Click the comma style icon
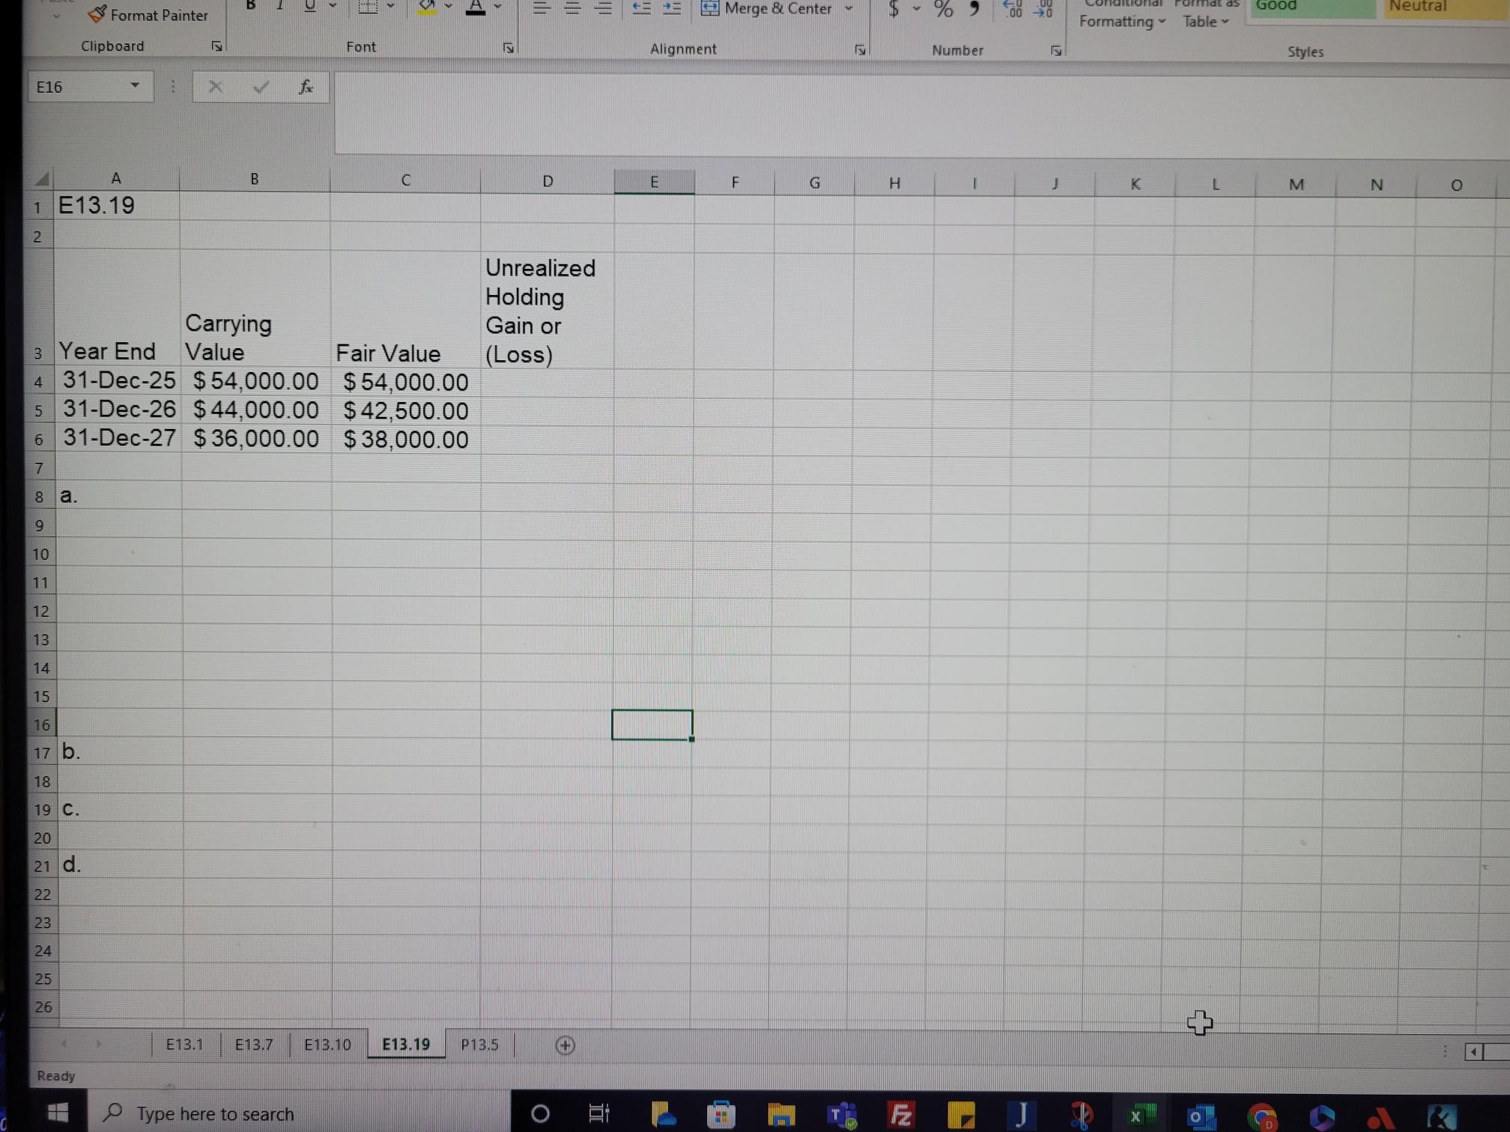Screen dimensions: 1510x1132 tap(974, 9)
